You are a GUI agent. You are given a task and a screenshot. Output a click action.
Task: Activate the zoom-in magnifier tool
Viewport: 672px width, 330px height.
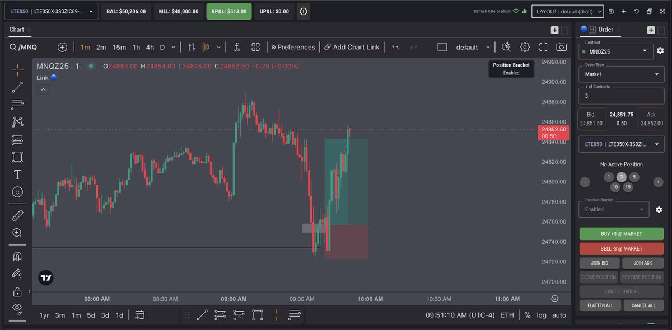tap(17, 233)
